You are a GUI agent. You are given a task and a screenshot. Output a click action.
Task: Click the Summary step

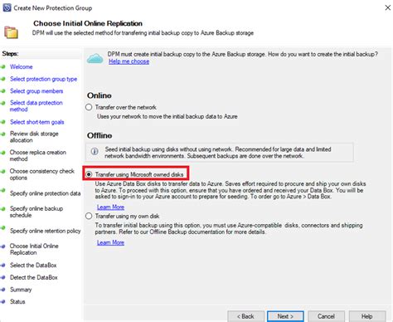pyautogui.click(x=21, y=290)
